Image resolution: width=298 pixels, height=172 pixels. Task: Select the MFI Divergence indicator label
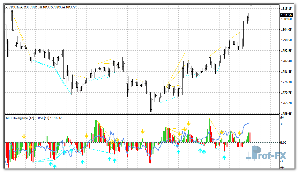(20, 118)
